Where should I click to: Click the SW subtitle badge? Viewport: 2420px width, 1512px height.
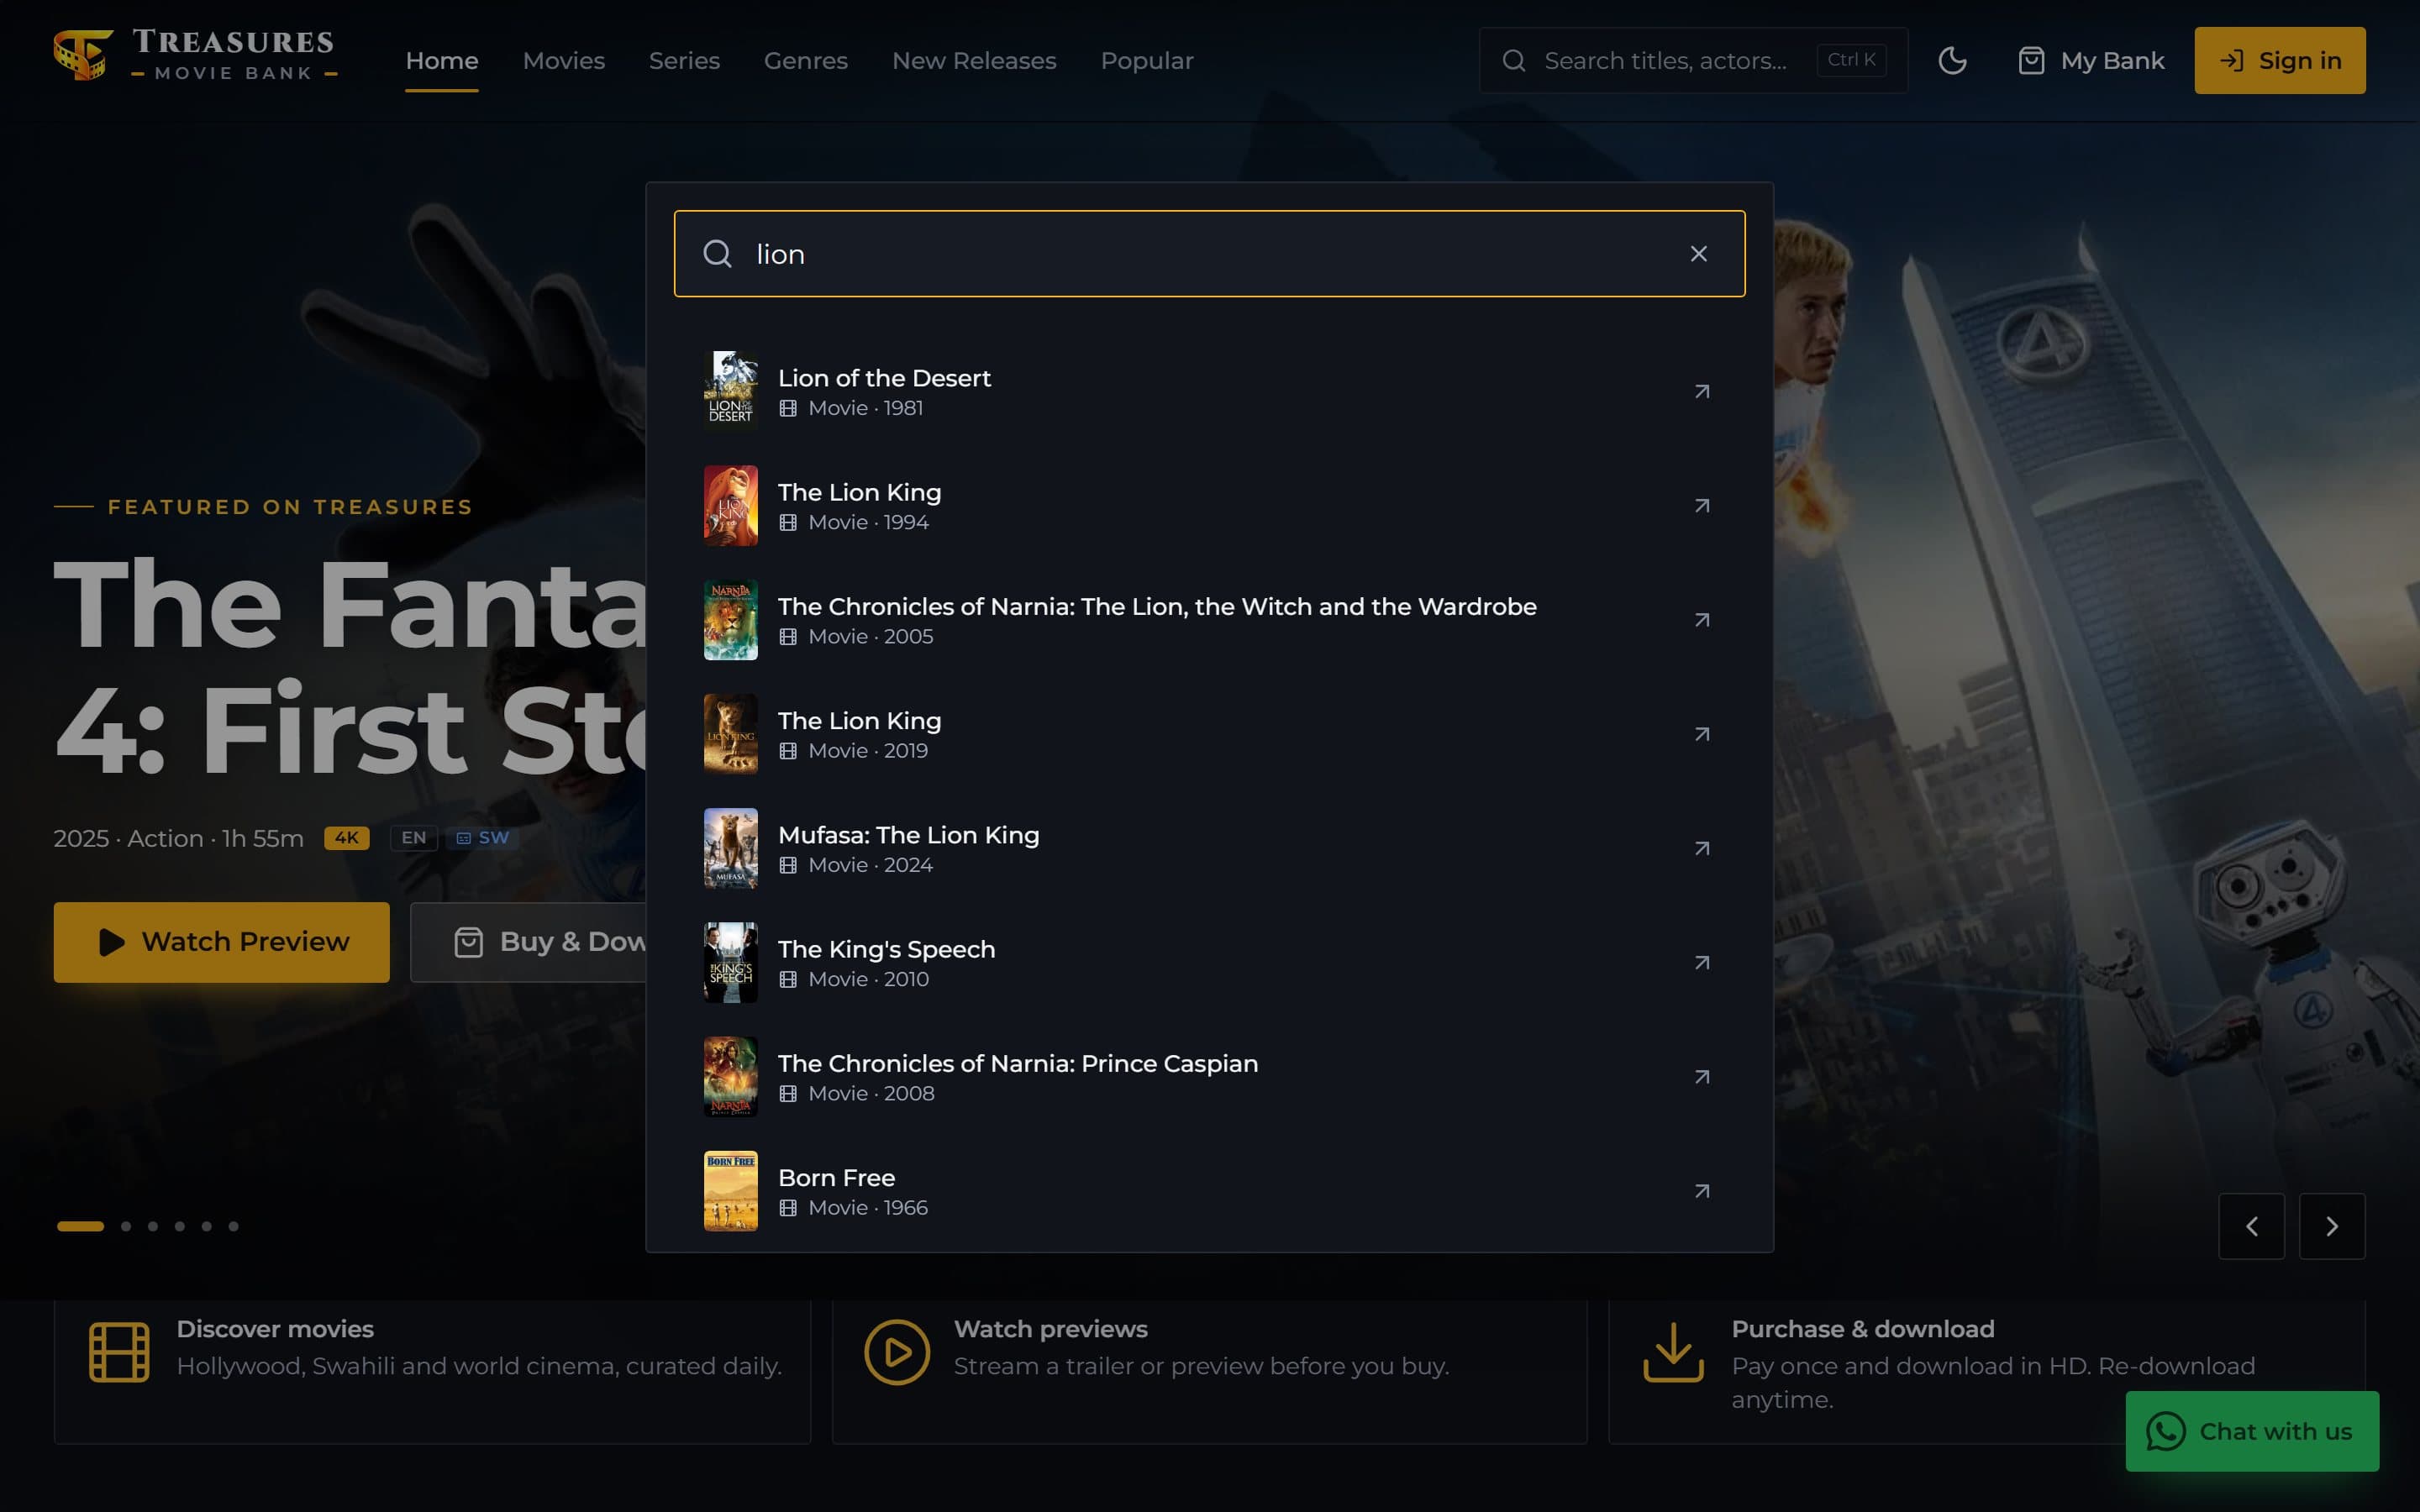pos(483,838)
